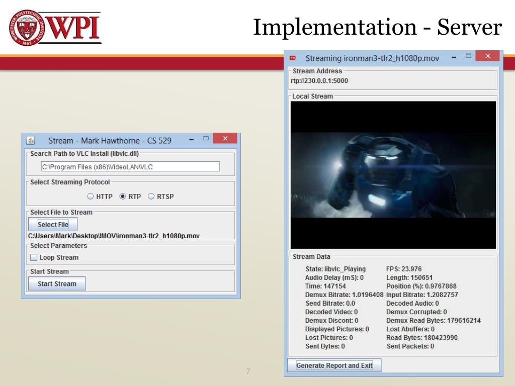This screenshot has height=386, width=515.
Task: Click the selected file path ironman3-tlr2_h1080p.mov
Action: pos(114,236)
